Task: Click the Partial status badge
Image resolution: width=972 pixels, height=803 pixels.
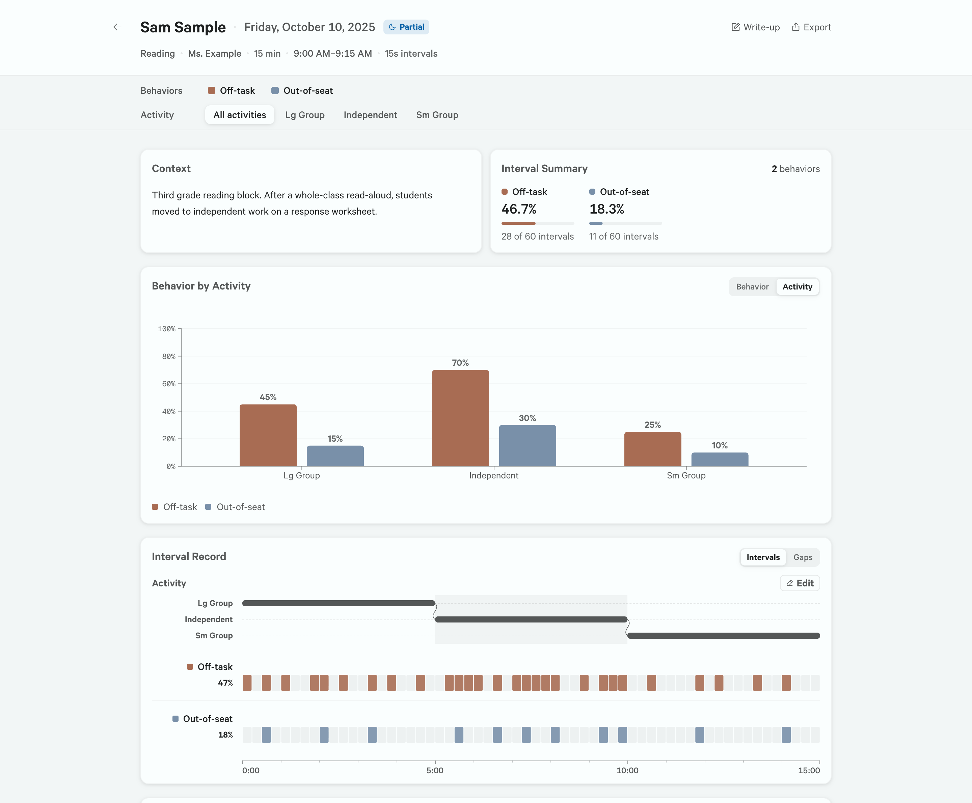Action: 406,27
